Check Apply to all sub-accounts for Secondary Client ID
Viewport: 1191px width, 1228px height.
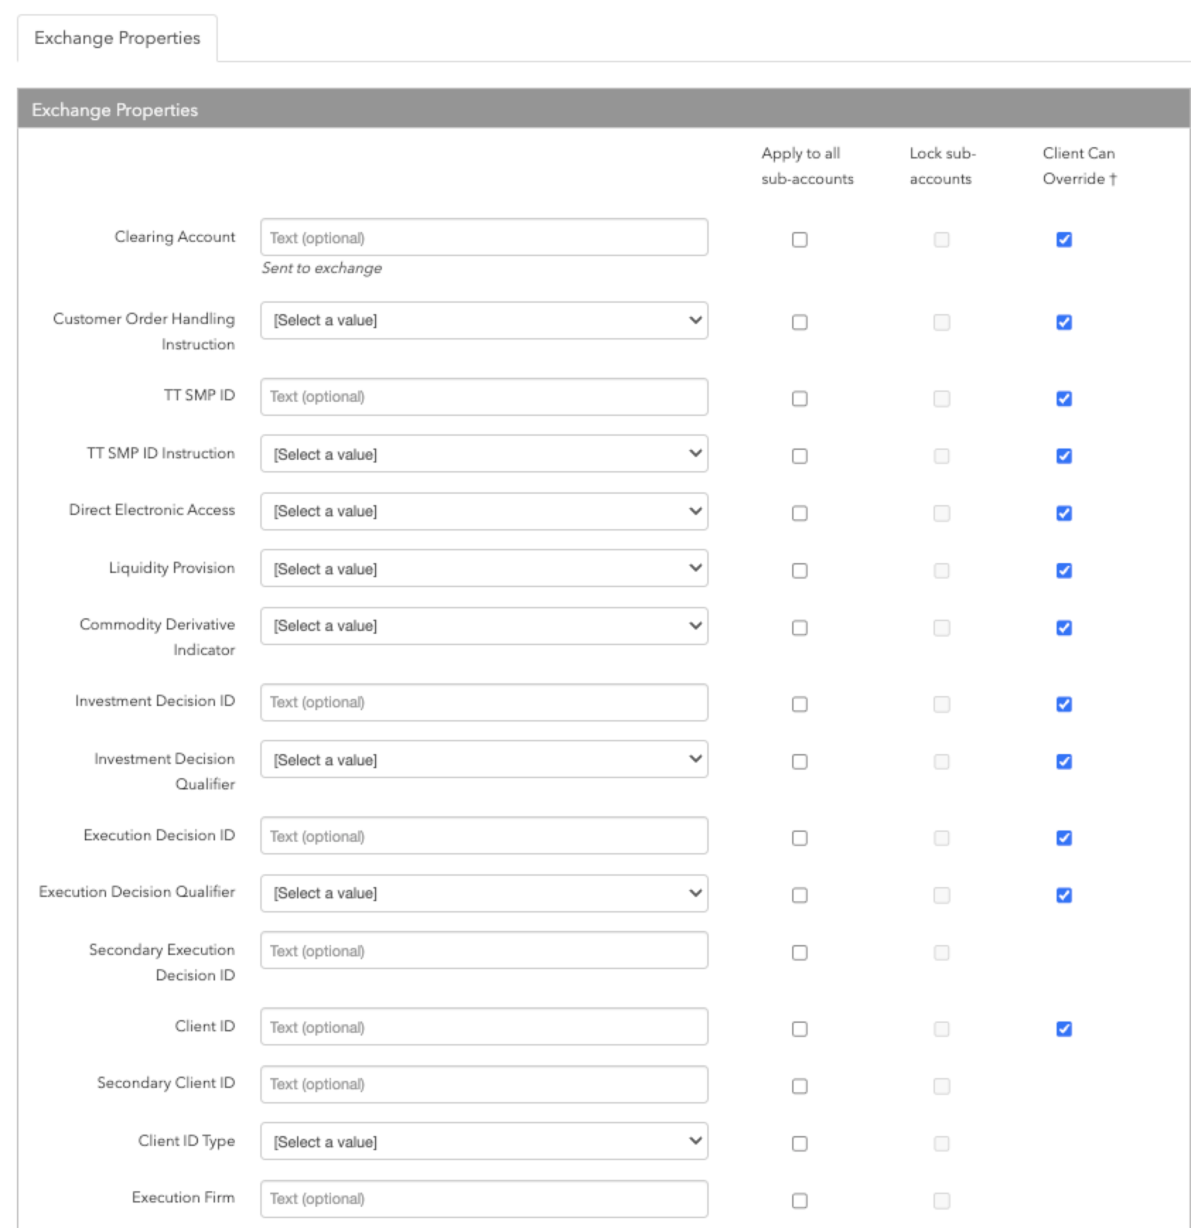799,1087
